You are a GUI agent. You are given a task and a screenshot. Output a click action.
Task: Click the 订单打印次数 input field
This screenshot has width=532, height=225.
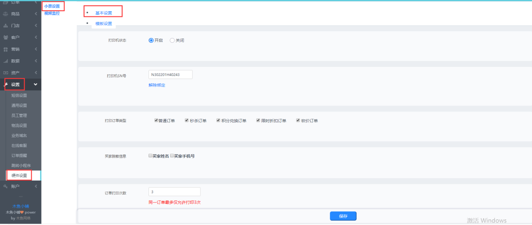point(174,192)
